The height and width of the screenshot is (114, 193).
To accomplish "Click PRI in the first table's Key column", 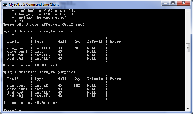I will [x=77, y=48].
